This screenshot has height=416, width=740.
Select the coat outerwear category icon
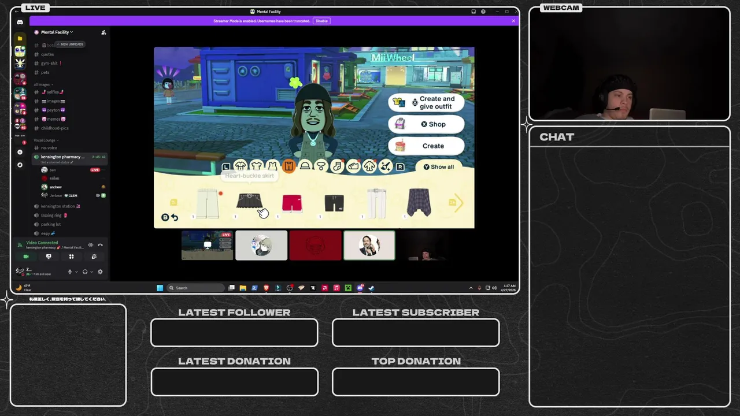click(369, 166)
